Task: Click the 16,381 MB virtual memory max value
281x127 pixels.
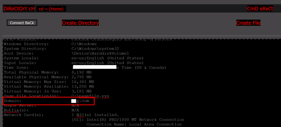Action: tap(83, 82)
